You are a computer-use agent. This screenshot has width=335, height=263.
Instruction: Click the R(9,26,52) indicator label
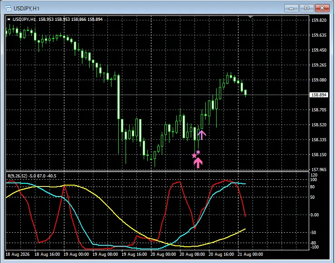click(18, 176)
